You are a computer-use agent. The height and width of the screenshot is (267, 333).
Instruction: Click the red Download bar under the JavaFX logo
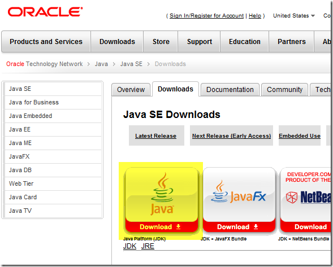pyautogui.click(x=239, y=227)
